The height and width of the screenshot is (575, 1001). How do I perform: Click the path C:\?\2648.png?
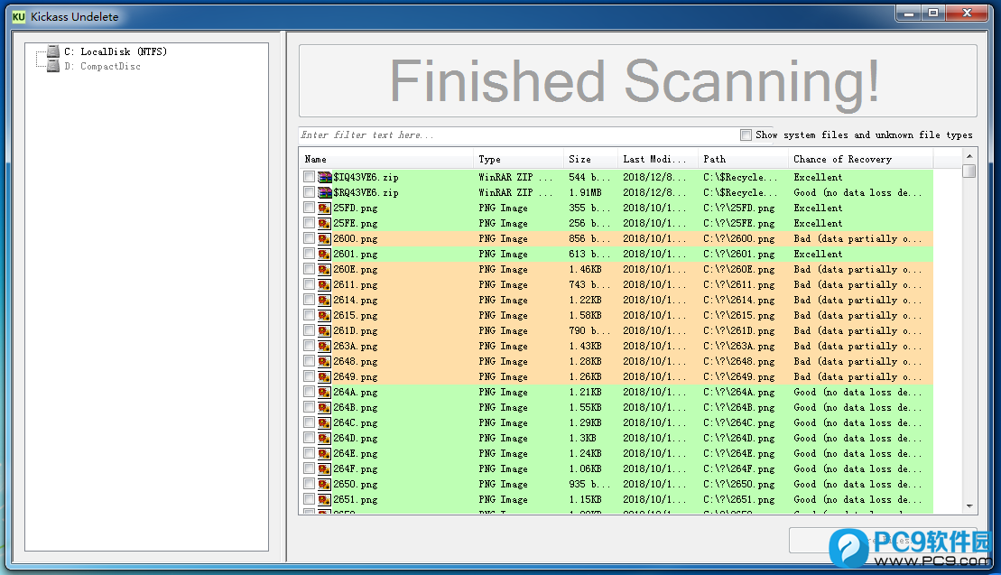738,361
